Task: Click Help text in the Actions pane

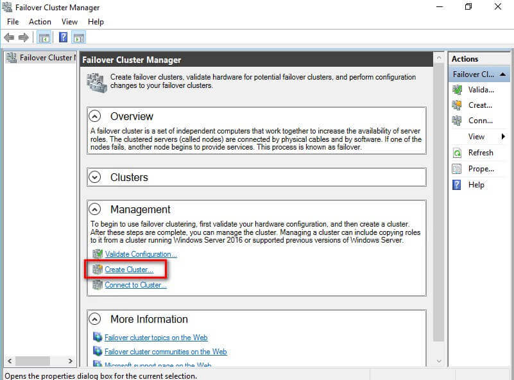Action: 476,185
